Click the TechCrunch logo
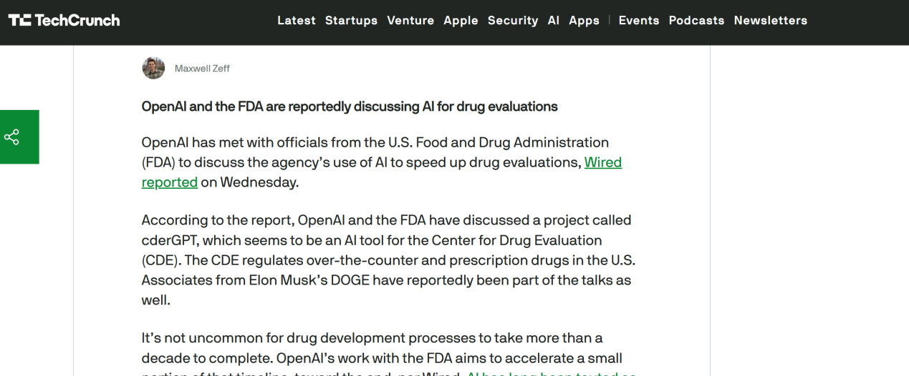 64,20
